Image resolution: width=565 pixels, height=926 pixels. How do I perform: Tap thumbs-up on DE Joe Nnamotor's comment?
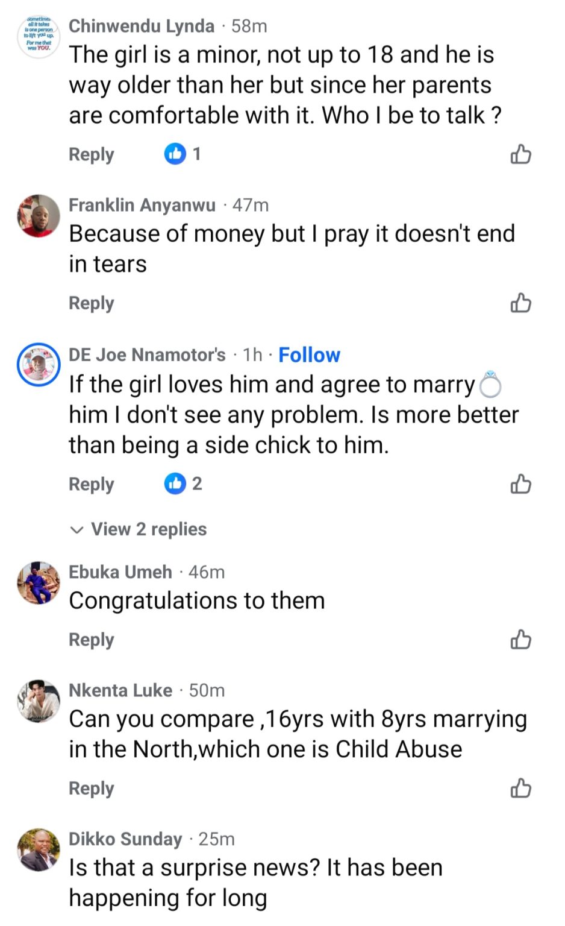tap(521, 483)
